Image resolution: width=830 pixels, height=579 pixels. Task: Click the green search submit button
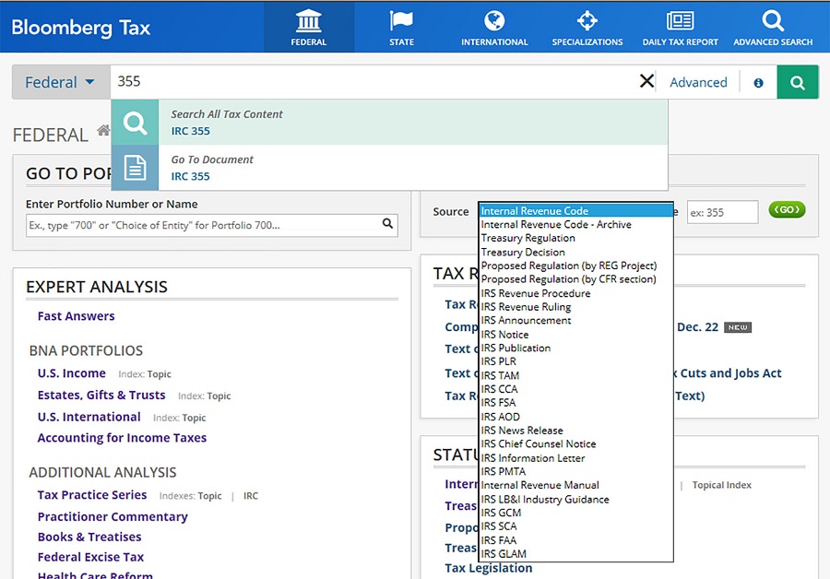(x=797, y=82)
